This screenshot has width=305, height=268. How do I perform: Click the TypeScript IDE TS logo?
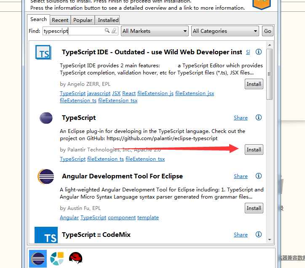click(x=43, y=53)
